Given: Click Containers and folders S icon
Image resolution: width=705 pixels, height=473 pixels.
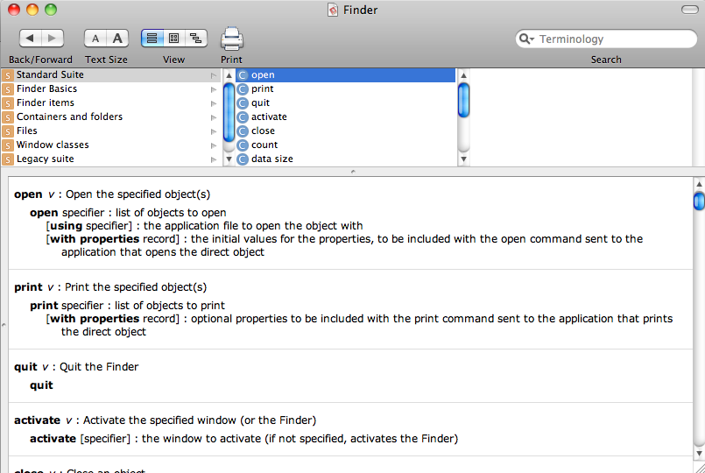Looking at the screenshot, I should pos(8,117).
